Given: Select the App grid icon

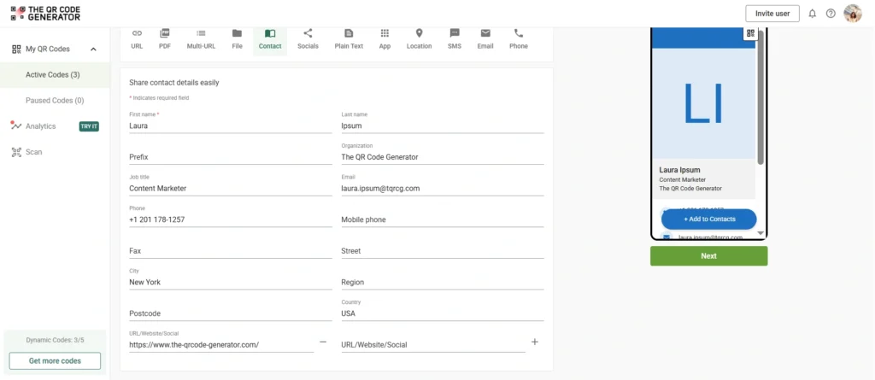Looking at the screenshot, I should click(x=385, y=33).
